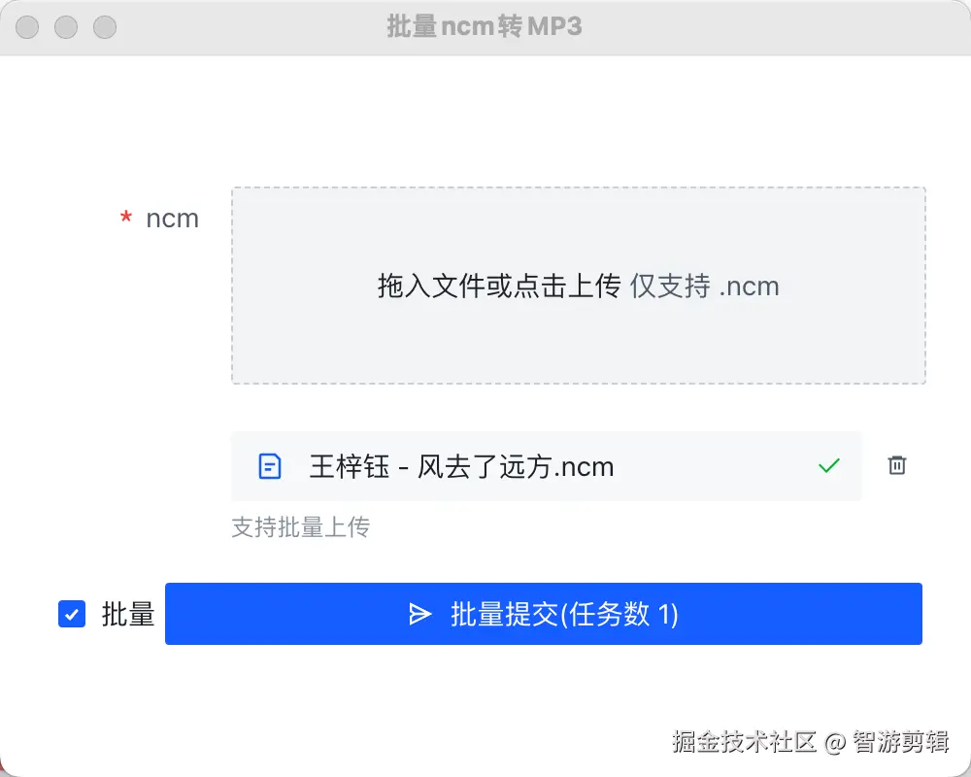The height and width of the screenshot is (777, 971).
Task: Click the paper plane icon on submit button
Action: pos(419,614)
